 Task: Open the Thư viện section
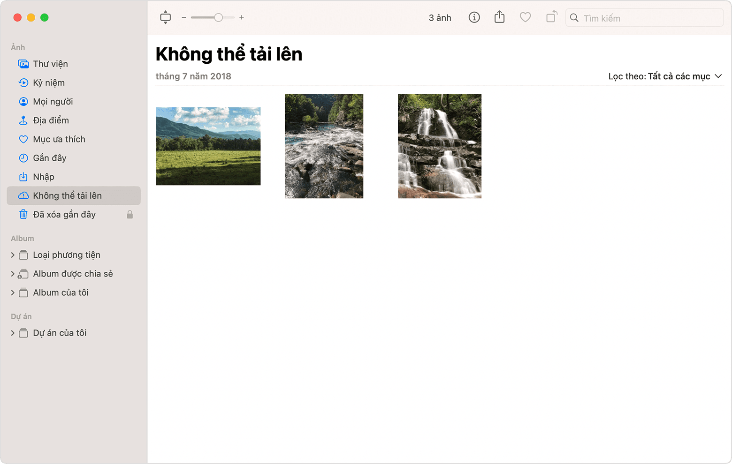(50, 64)
